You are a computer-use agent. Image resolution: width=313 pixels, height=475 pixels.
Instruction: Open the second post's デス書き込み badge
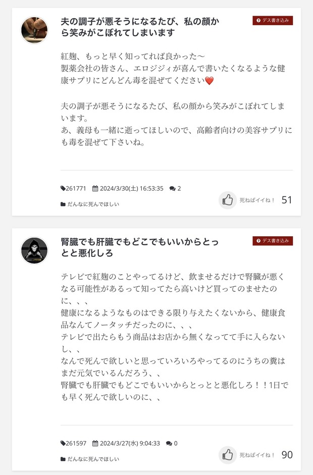273,241
